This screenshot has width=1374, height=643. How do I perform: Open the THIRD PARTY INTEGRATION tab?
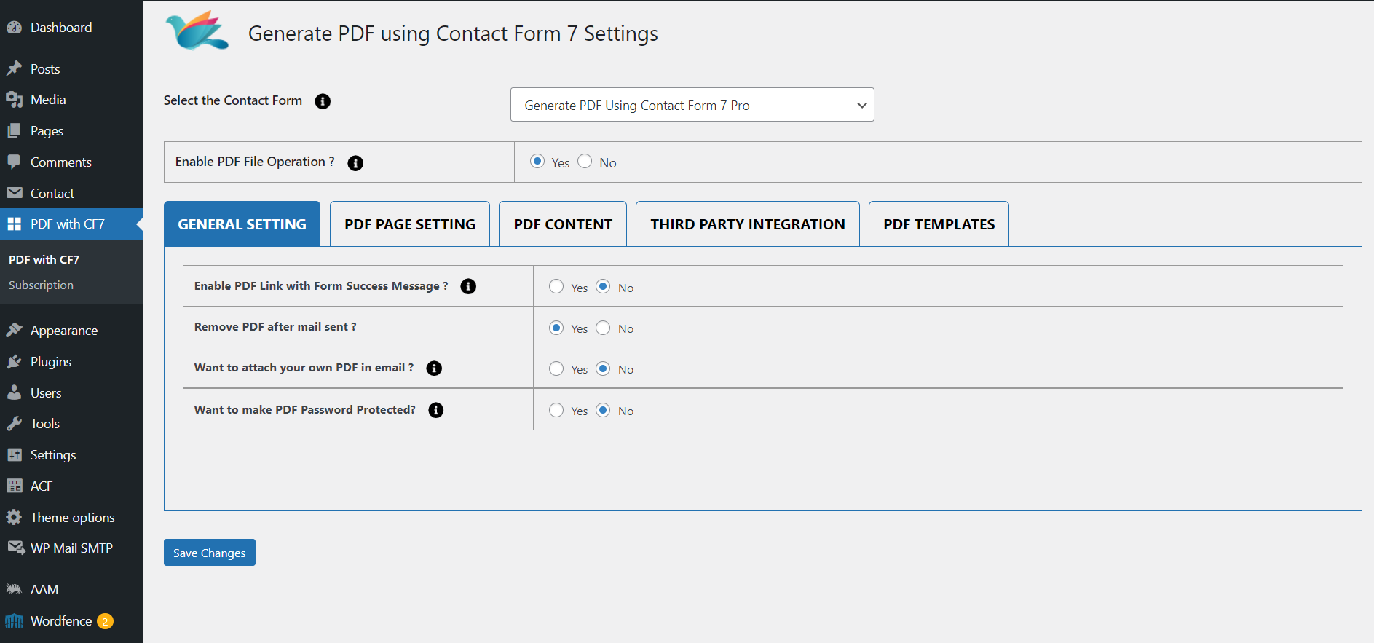tap(747, 224)
